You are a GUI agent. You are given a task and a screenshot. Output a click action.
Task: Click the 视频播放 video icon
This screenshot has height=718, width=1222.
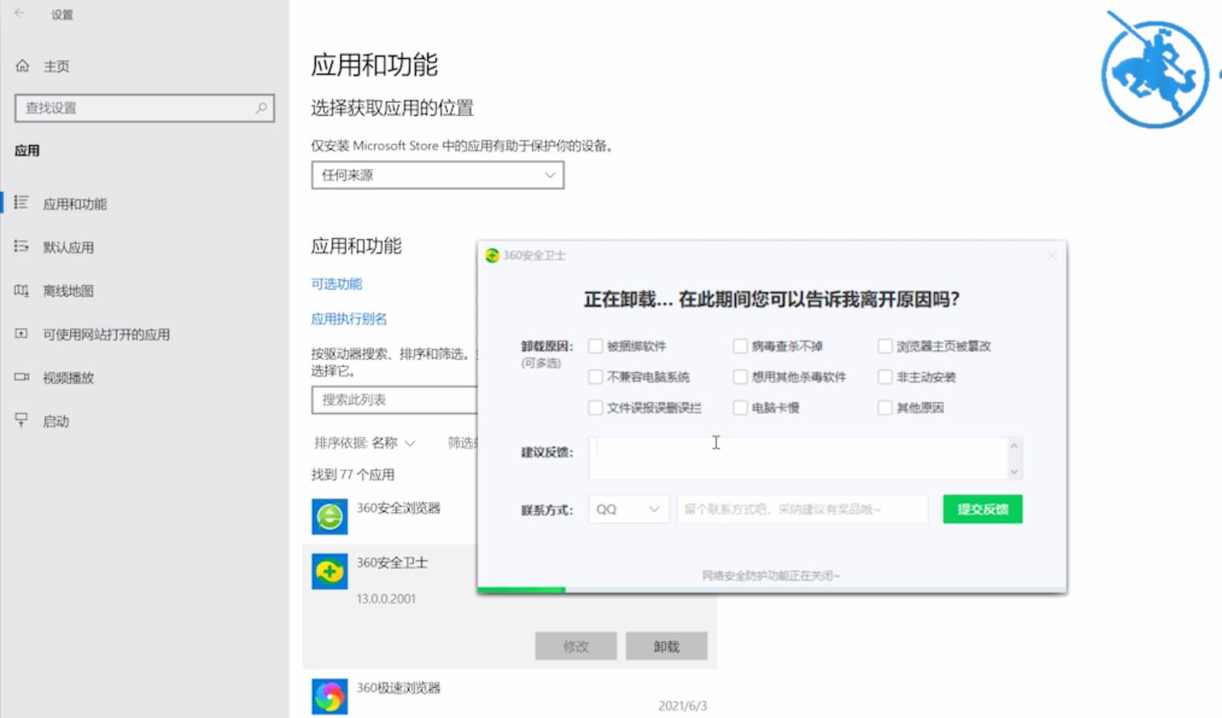(x=21, y=377)
